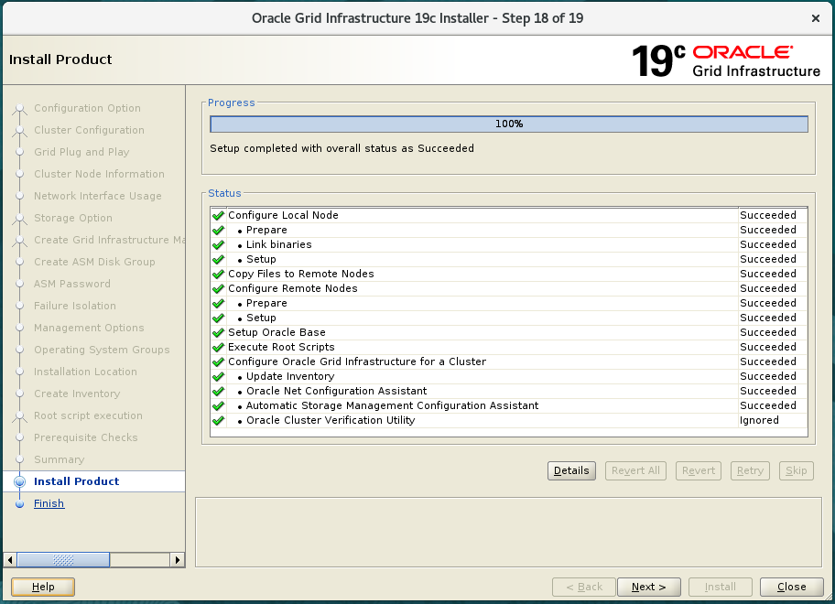Click the Revert button
The height and width of the screenshot is (604, 835).
tap(699, 471)
